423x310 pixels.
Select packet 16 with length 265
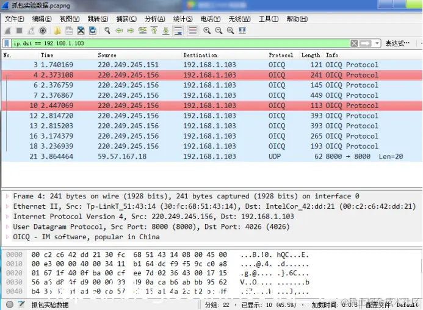click(x=212, y=136)
